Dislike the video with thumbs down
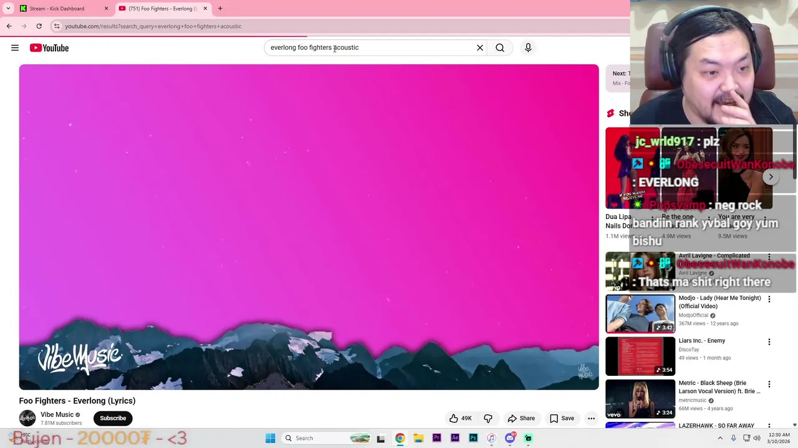Viewport: 798px width, 448px height. click(x=488, y=418)
